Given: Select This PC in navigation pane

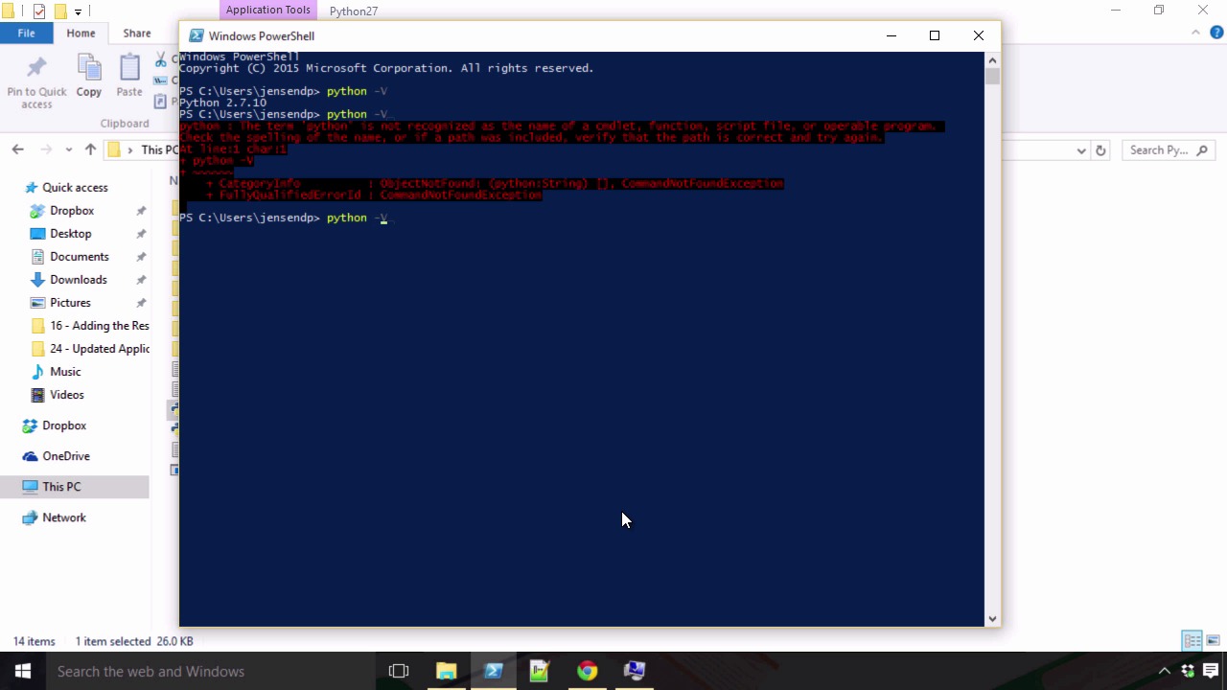Looking at the screenshot, I should coord(61,487).
